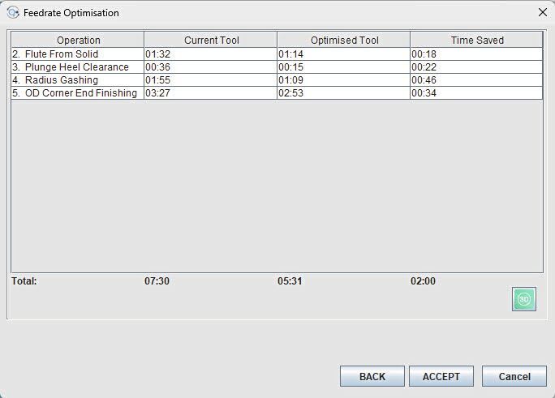Click the total time saved 02:00
This screenshot has height=398, width=555.
(423, 281)
